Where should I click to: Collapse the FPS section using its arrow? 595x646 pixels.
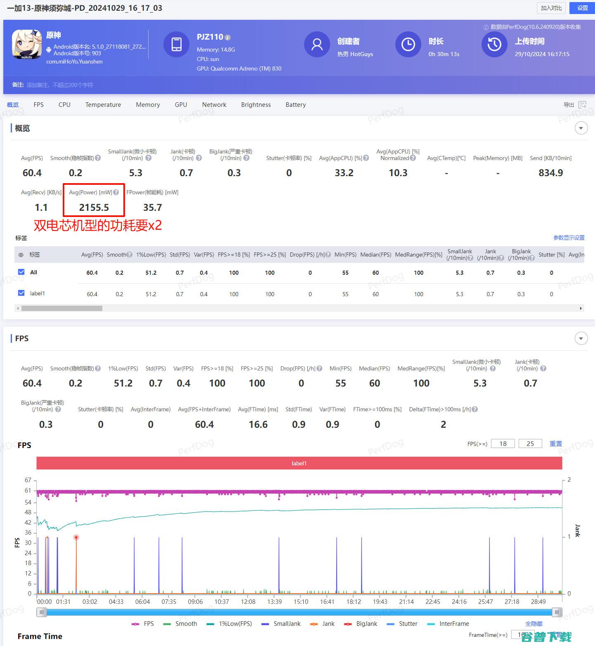(581, 338)
